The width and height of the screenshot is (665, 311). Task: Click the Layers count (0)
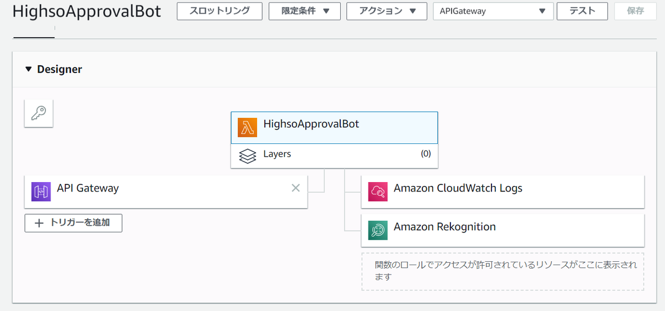coord(426,154)
